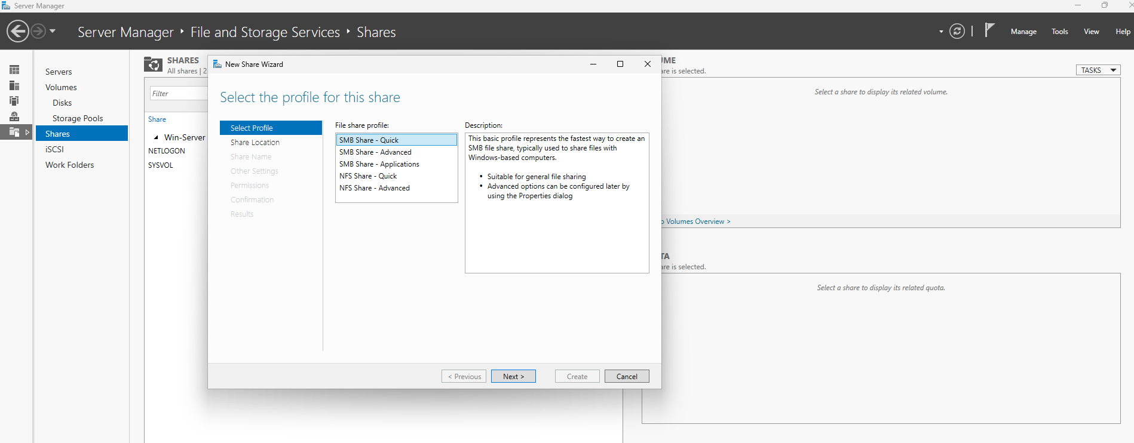The height and width of the screenshot is (443, 1134).
Task: Choose the SMB Share - Applications profile
Action: (x=397, y=164)
